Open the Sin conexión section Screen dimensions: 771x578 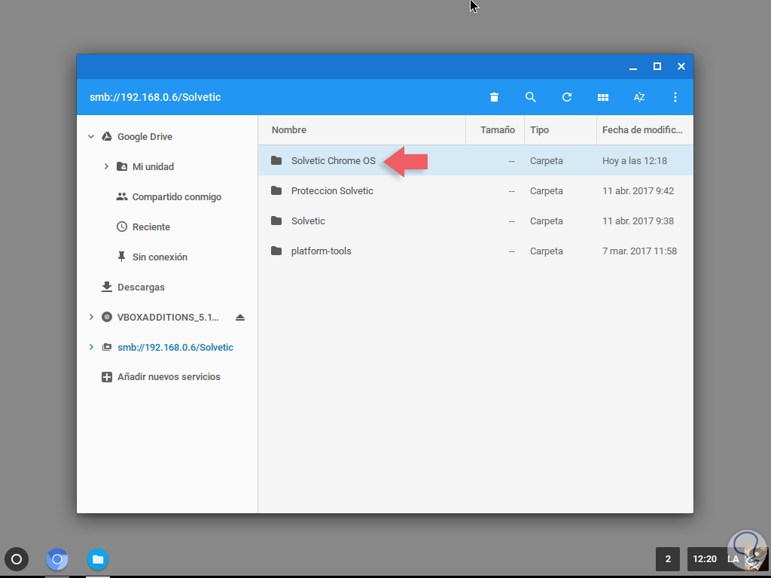click(160, 257)
